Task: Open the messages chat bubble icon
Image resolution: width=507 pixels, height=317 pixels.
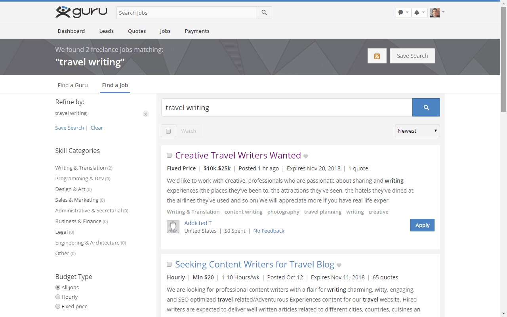Action: [x=401, y=13]
